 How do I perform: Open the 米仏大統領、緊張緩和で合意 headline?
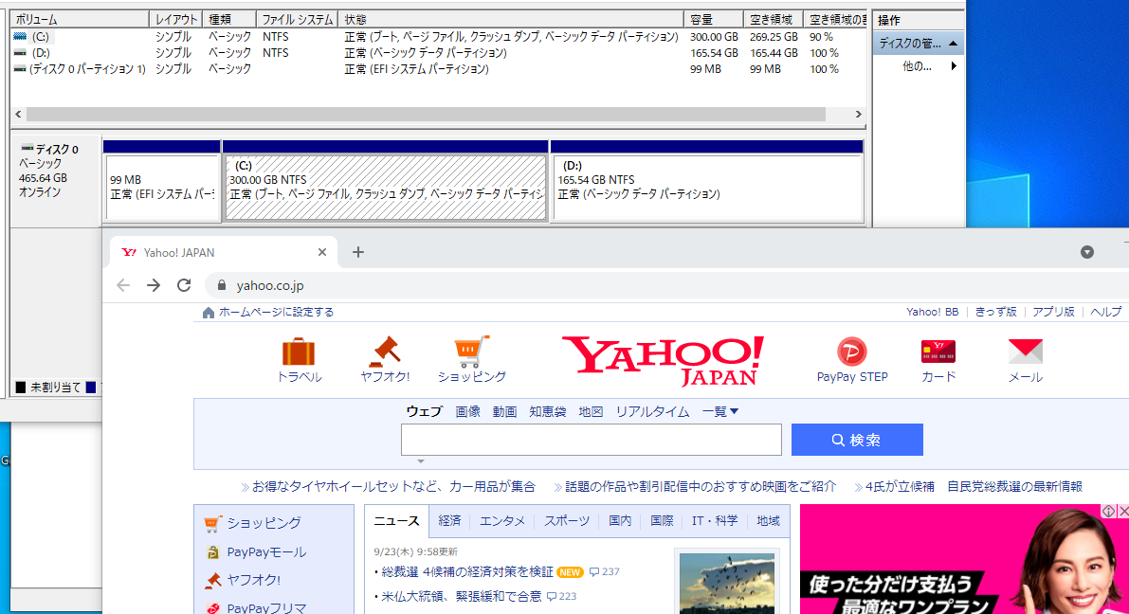462,597
